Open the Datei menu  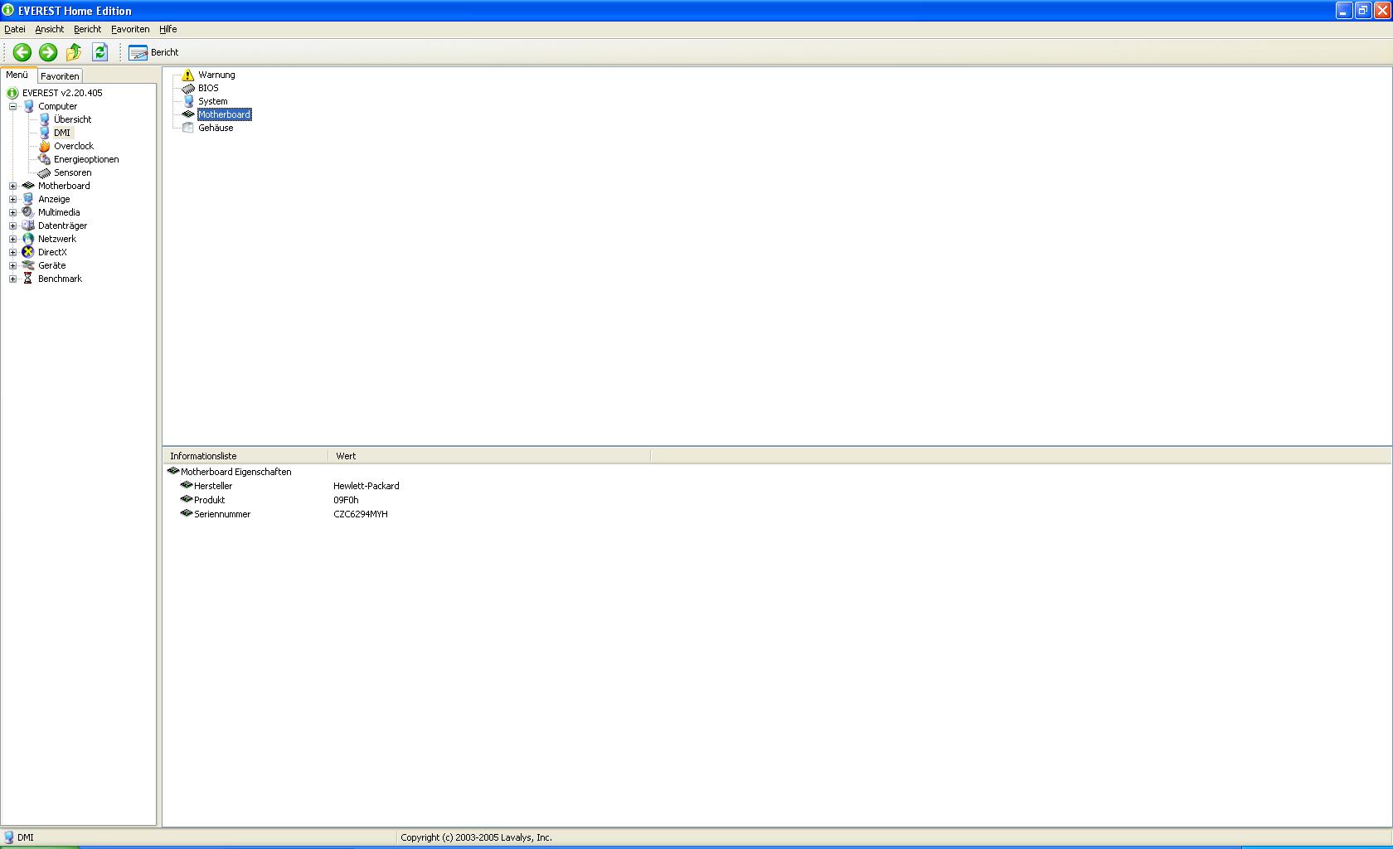pos(14,29)
